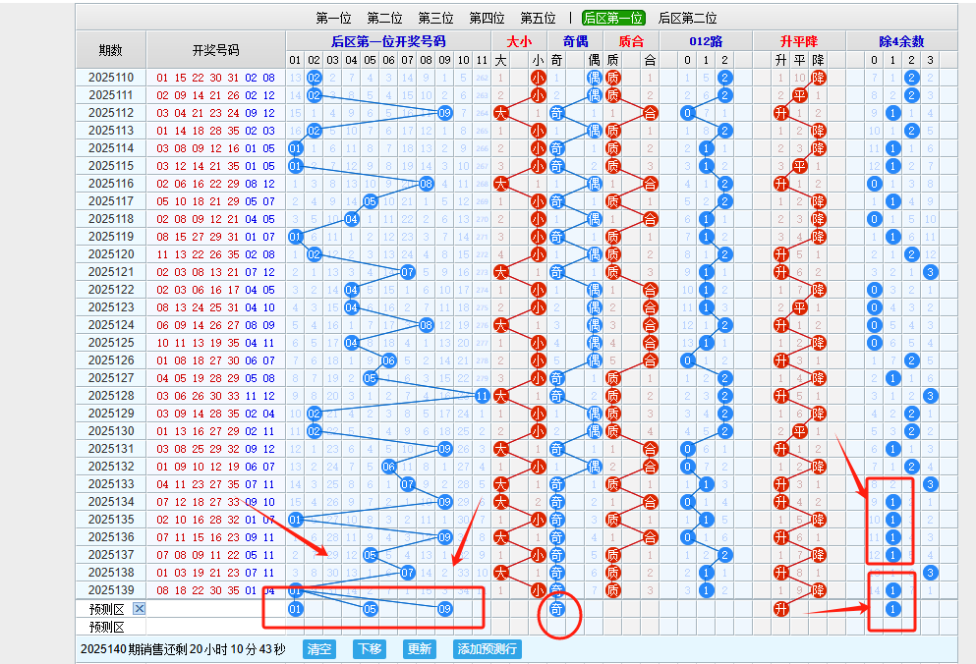Image resolution: width=976 pixels, height=664 pixels.
Task: Click the 大 marker in row 2025138
Action: point(500,573)
